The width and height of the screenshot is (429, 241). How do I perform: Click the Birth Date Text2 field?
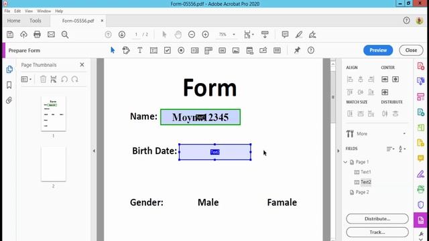pyautogui.click(x=214, y=152)
